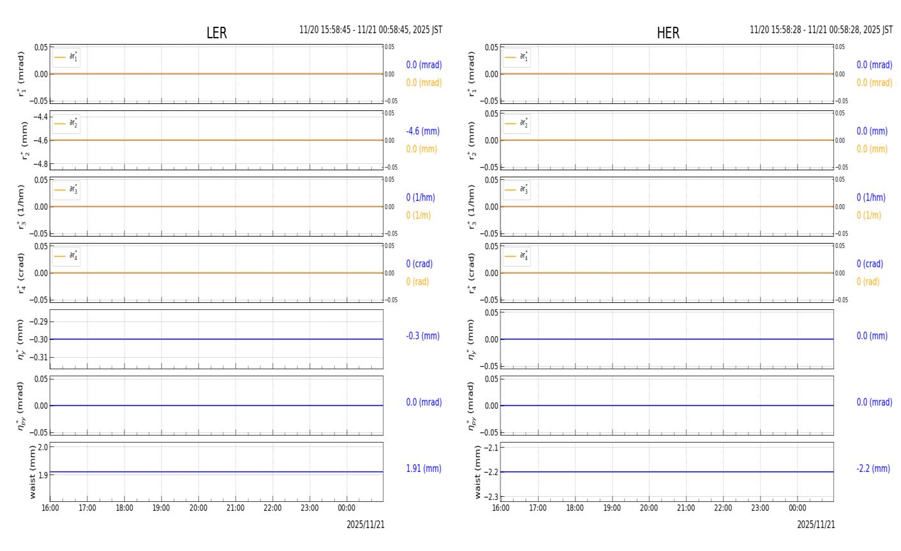Click the 19:00 tick under the LER plots
The width and height of the screenshot is (901, 551).
(x=161, y=508)
